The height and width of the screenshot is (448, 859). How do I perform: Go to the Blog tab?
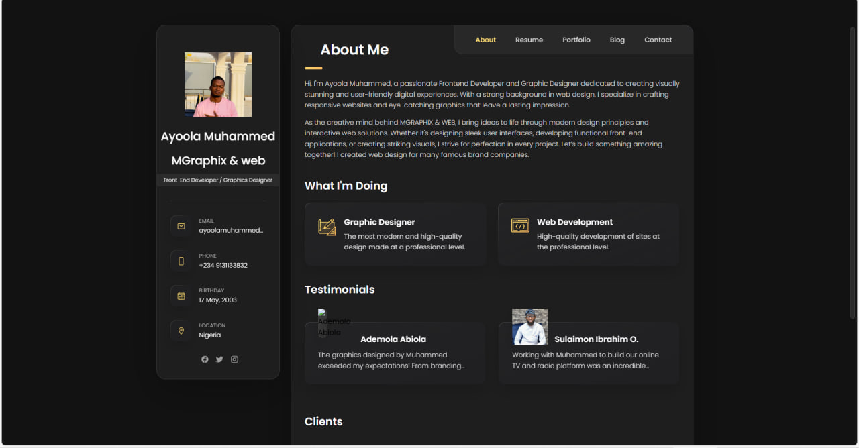click(617, 40)
